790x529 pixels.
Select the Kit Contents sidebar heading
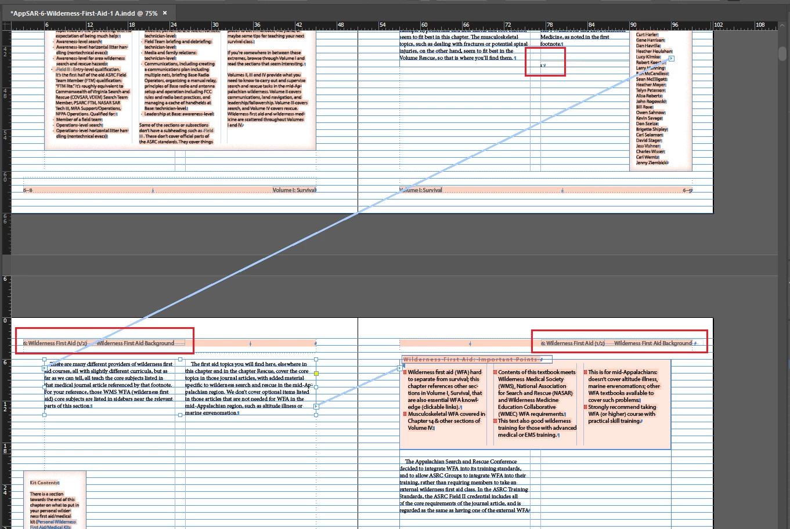pos(44,483)
